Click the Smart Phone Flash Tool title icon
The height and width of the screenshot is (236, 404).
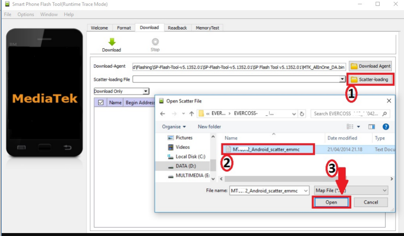(x=8, y=4)
